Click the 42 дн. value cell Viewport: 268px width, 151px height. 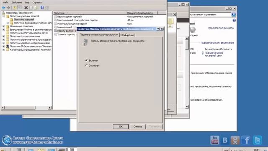(130, 20)
